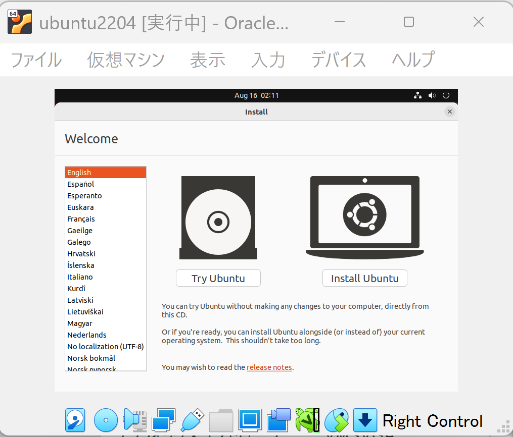Pick Gaeilge from the language list
Screen dimensions: 513x437
point(106,231)
